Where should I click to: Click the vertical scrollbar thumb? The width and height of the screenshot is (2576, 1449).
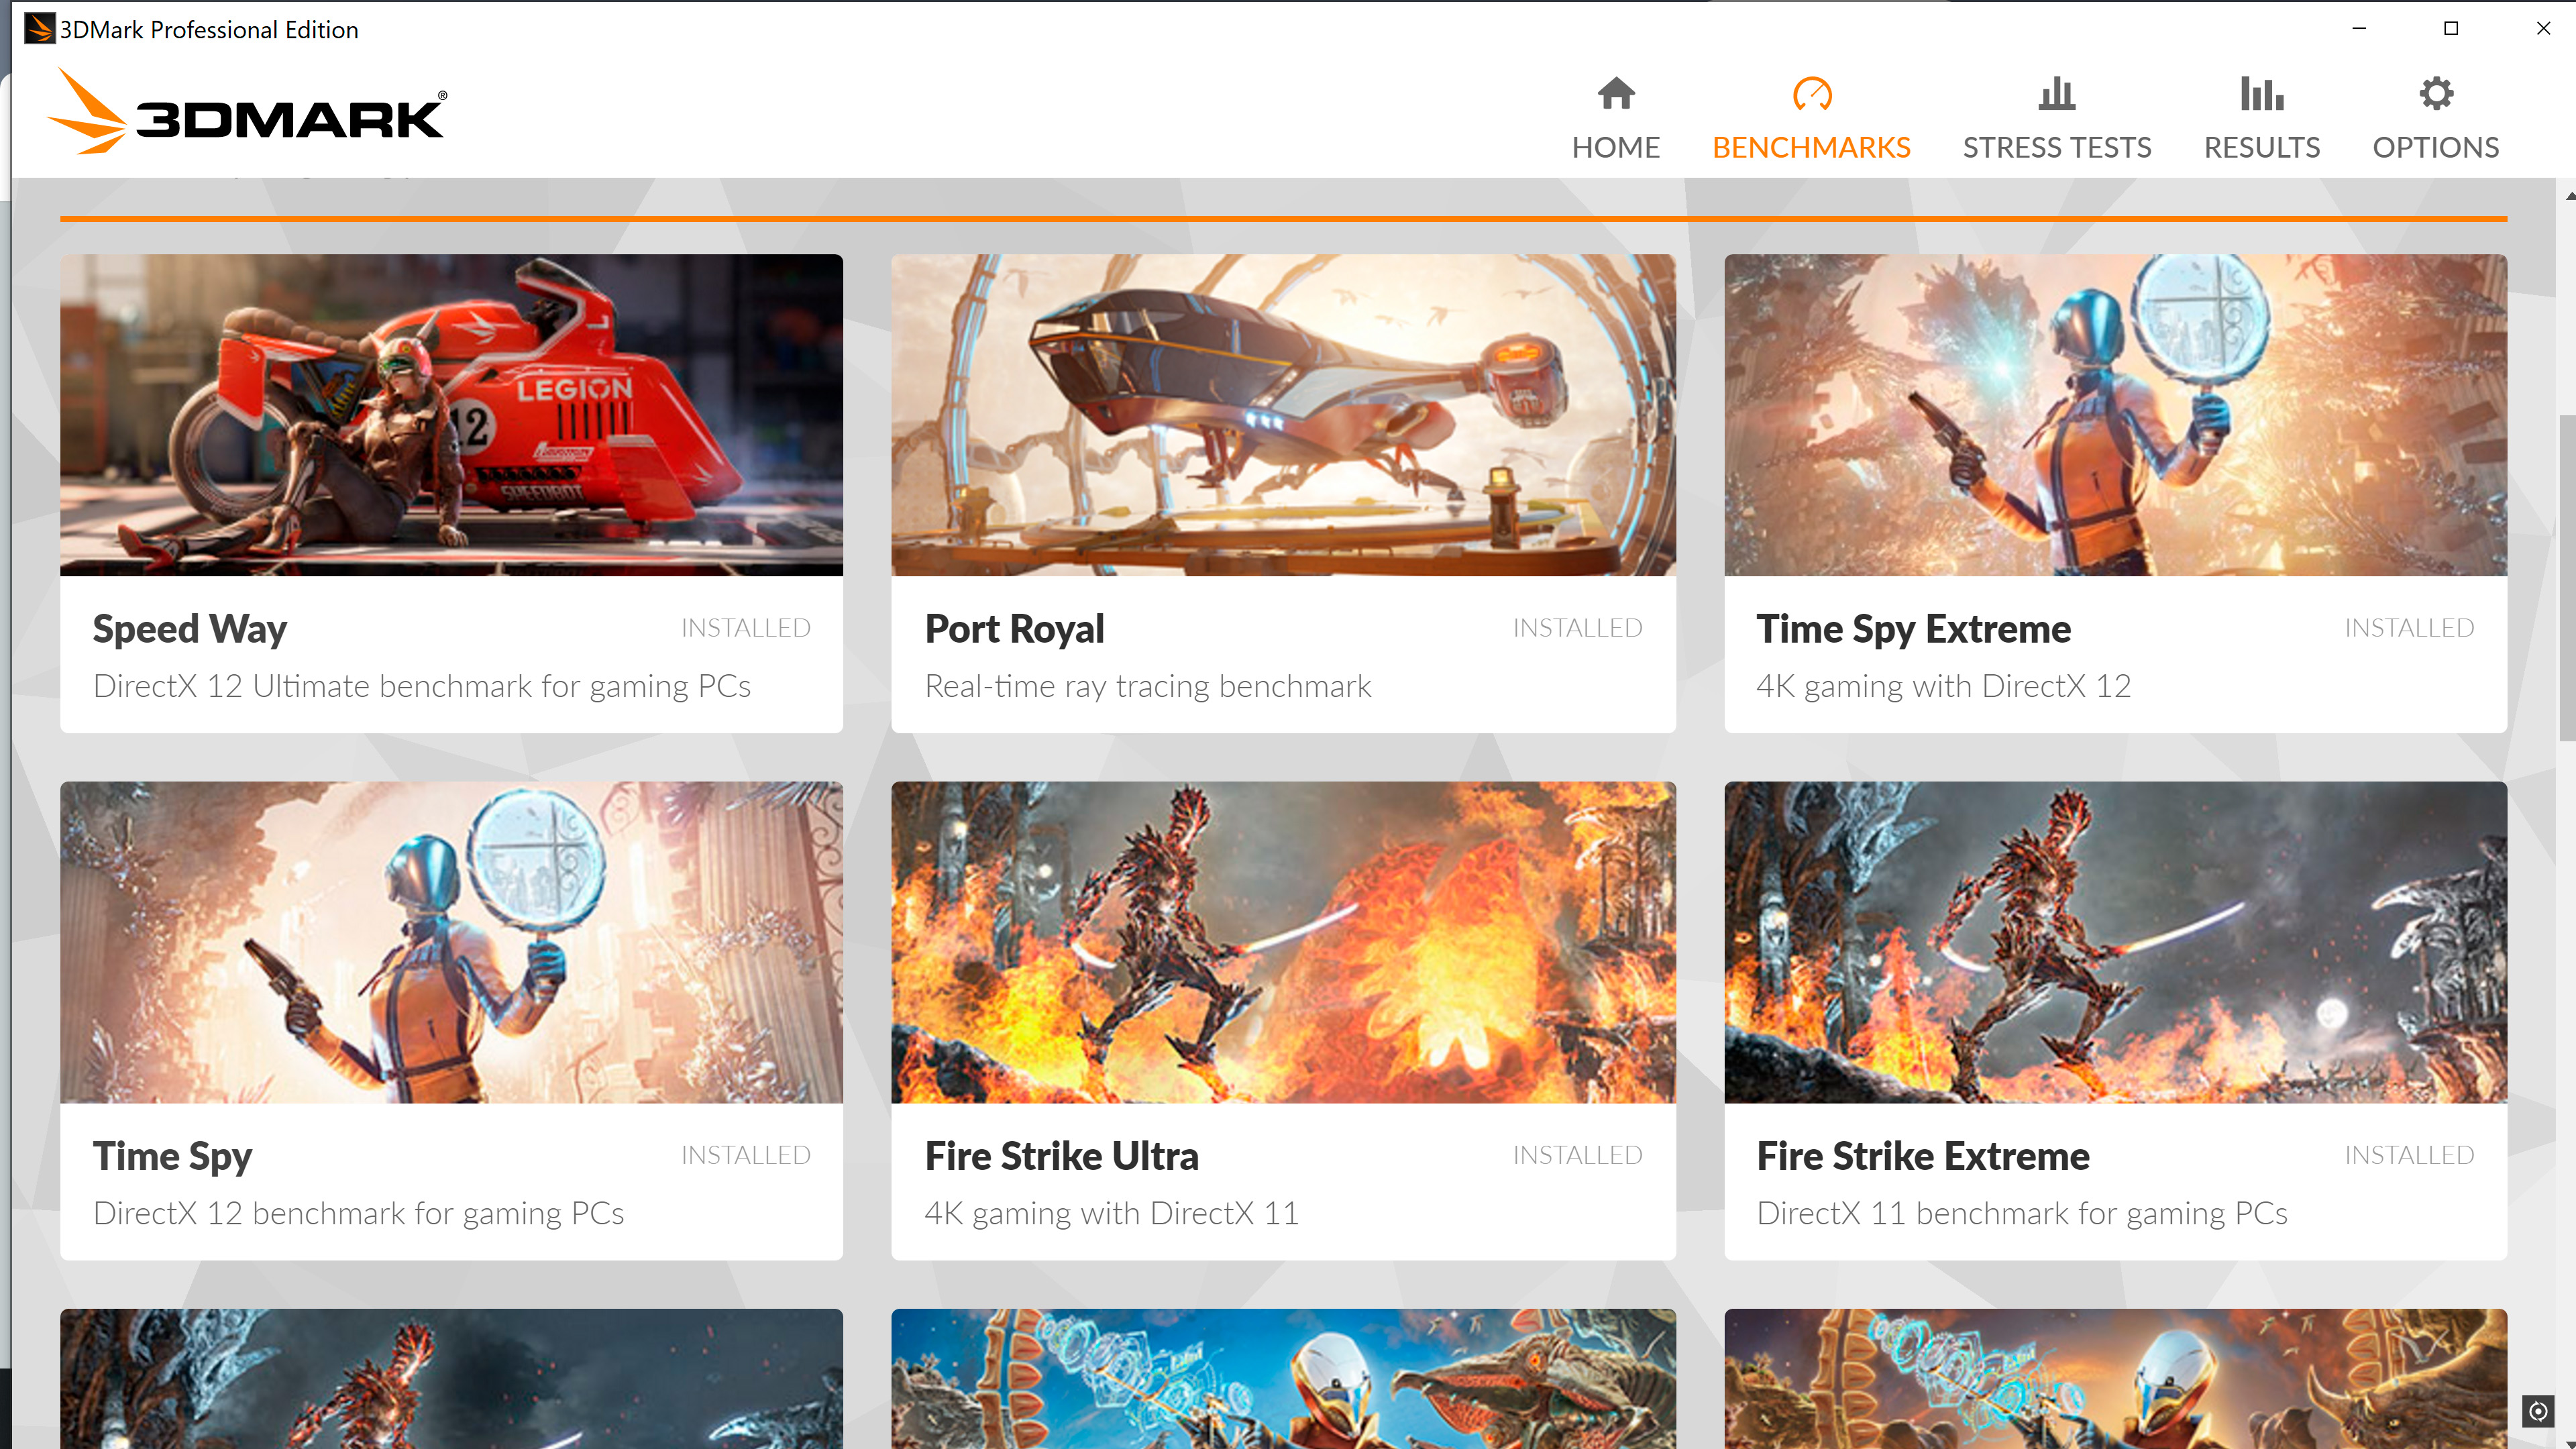pyautogui.click(x=2567, y=577)
